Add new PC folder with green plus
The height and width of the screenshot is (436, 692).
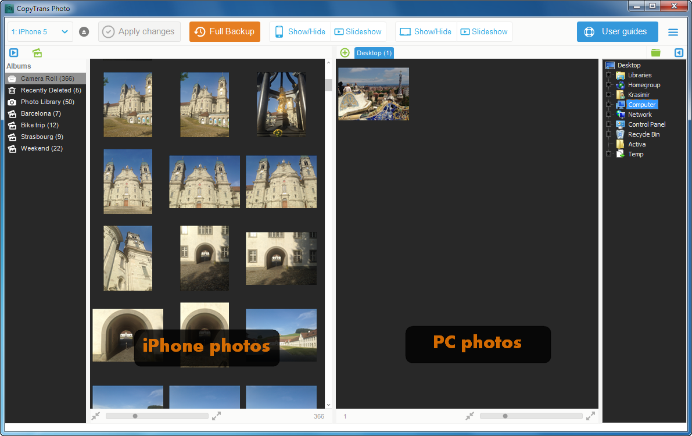click(x=345, y=53)
